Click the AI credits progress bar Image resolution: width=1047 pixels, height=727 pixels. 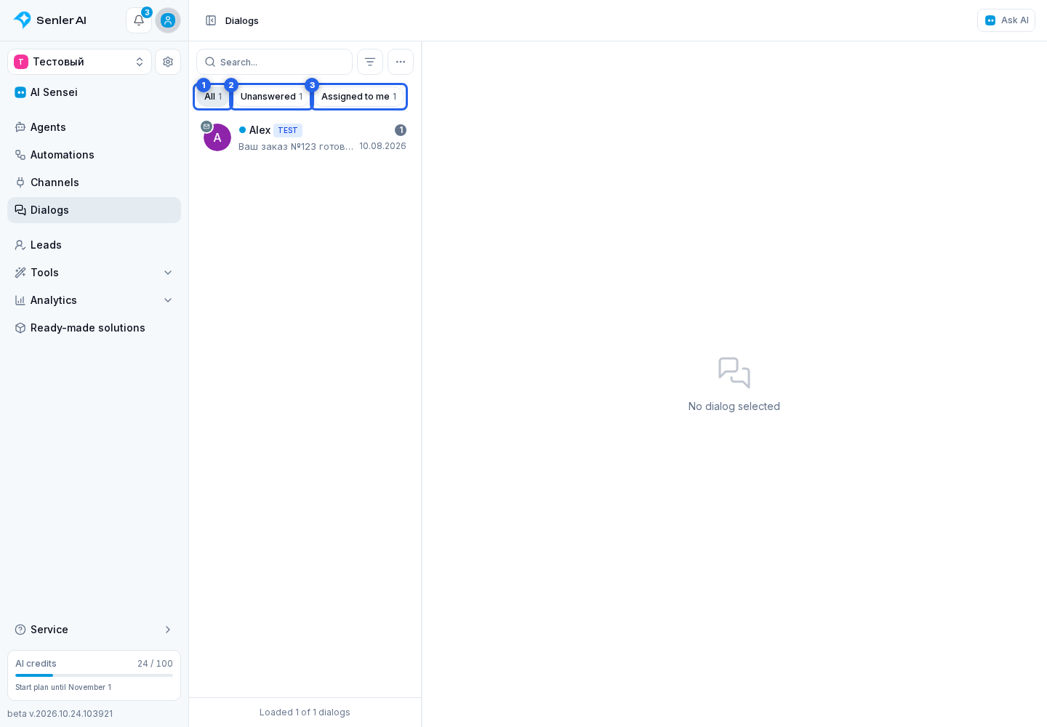click(x=95, y=675)
